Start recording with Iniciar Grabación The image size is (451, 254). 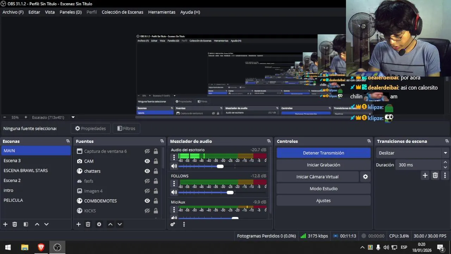323,165
